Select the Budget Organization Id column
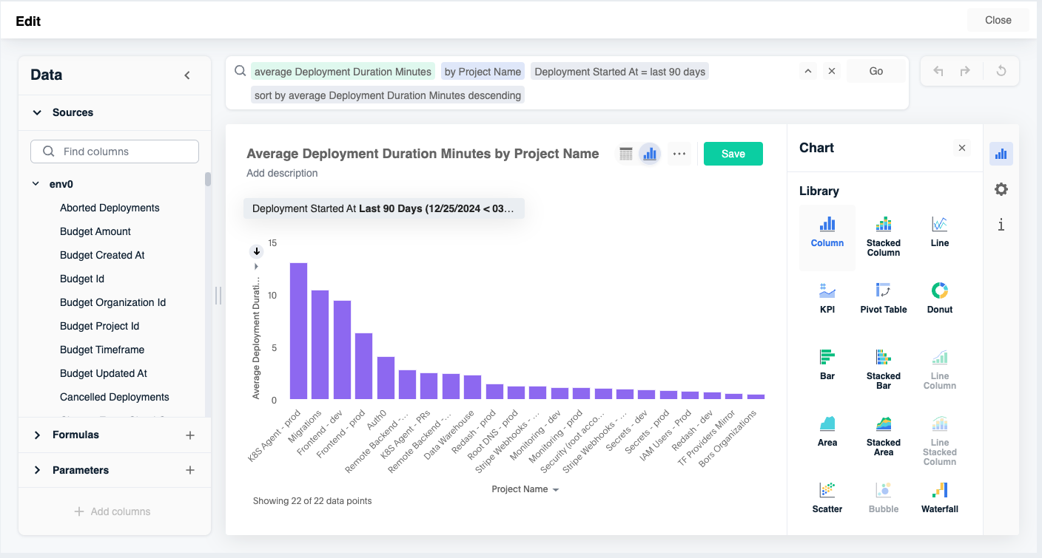The image size is (1042, 558). [112, 302]
